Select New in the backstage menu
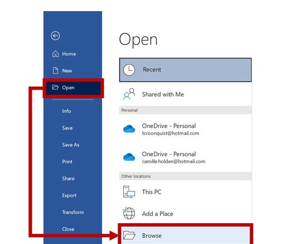This screenshot has width=297, height=244. (x=73, y=71)
